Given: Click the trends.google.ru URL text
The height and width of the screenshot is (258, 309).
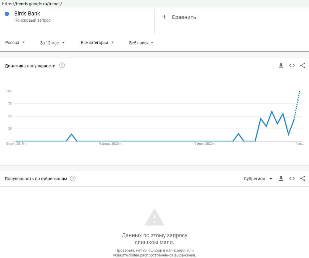Looking at the screenshot, I should [x=32, y=4].
